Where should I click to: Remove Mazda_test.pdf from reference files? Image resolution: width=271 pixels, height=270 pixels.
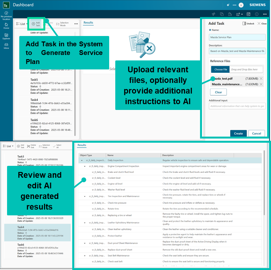(261, 79)
